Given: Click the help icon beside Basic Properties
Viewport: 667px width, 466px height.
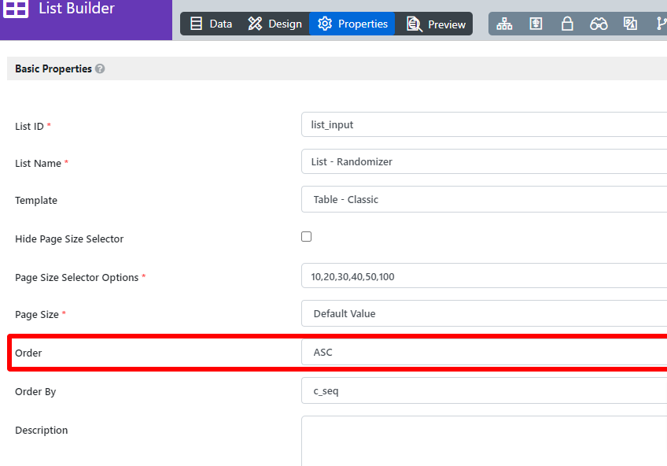Looking at the screenshot, I should 100,69.
